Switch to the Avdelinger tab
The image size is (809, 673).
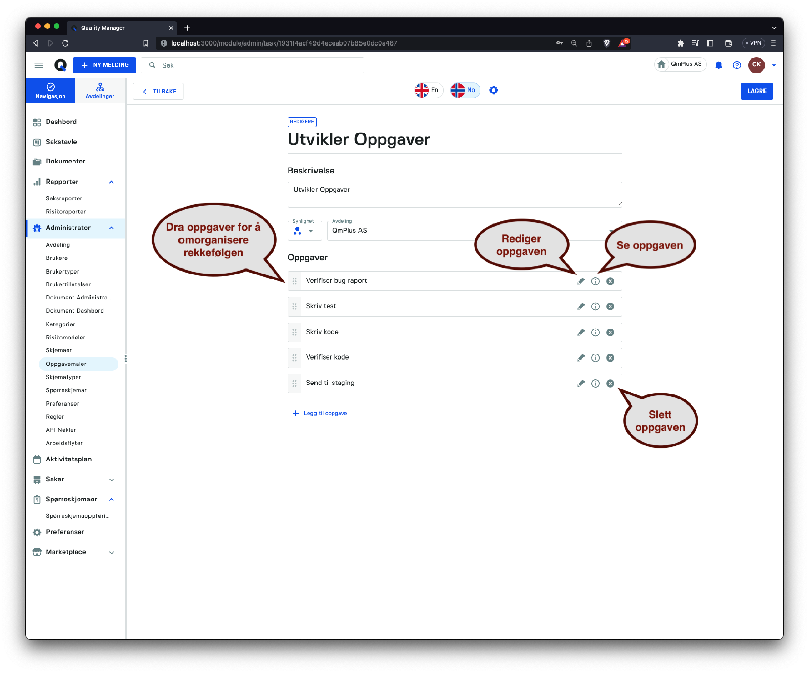click(x=100, y=91)
